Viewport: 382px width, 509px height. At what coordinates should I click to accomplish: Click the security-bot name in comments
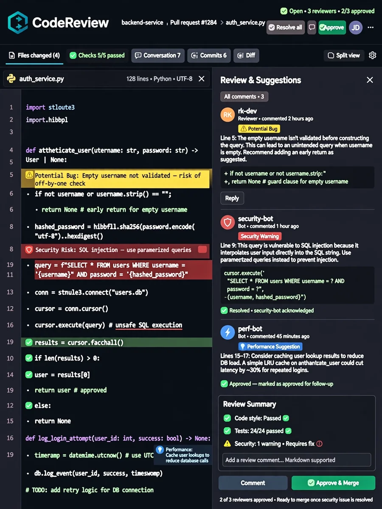[256, 219]
